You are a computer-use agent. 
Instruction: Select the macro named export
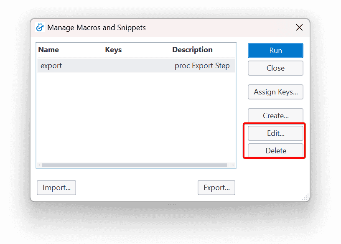pos(51,66)
